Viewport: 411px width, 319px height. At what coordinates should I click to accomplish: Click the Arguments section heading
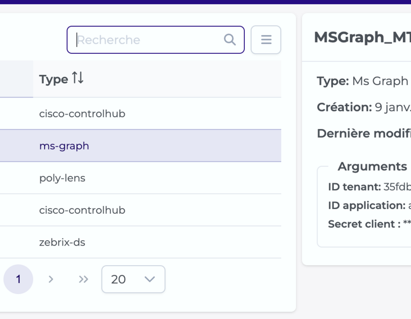(x=372, y=166)
